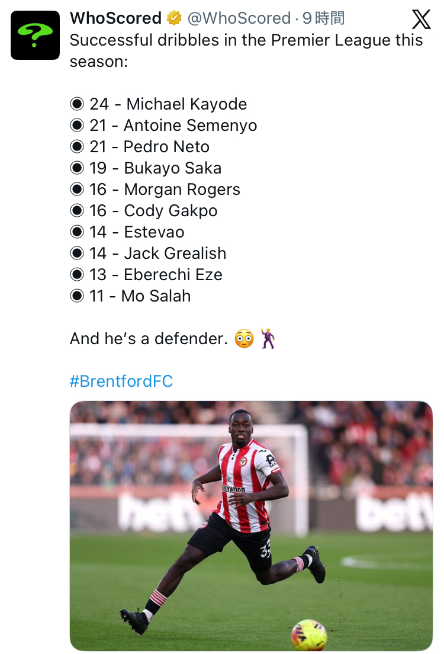Click the bullet beside Bukayo Saka
Viewport: 444px width, 654px height.
point(77,168)
